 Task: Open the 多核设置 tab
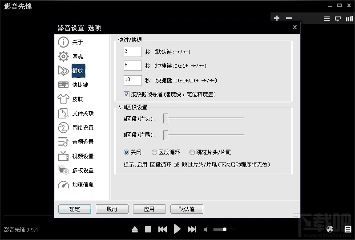(83, 171)
